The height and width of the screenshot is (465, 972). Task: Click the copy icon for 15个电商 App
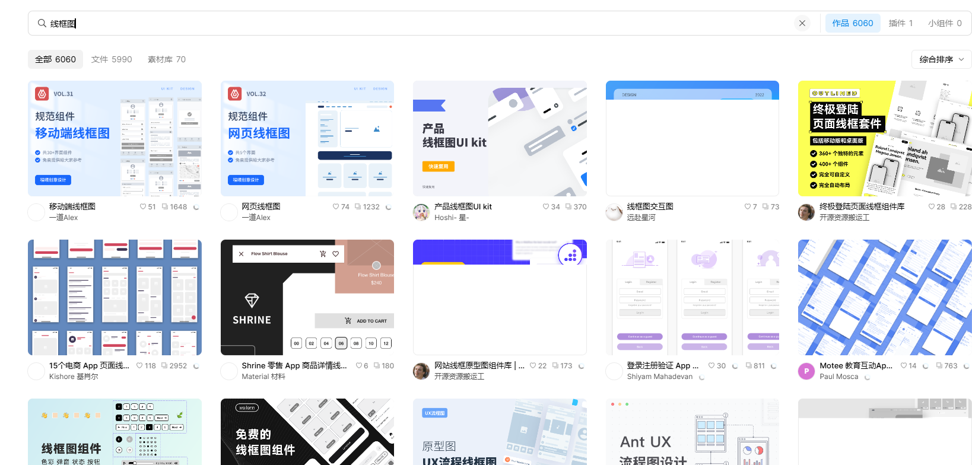pyautogui.click(x=164, y=366)
